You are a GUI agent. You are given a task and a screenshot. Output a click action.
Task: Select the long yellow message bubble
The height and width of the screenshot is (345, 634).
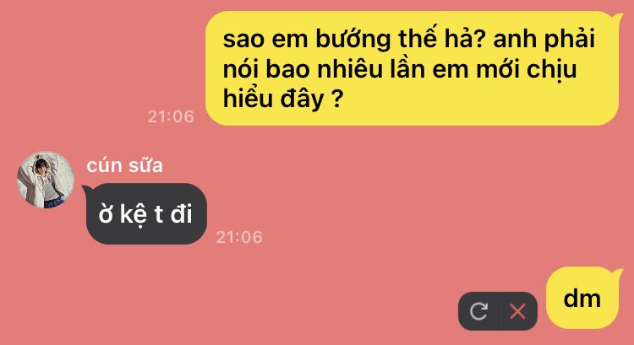[413, 68]
